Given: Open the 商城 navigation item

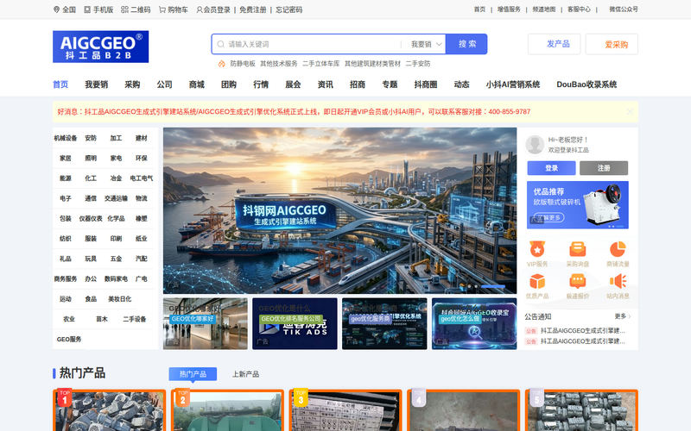Looking at the screenshot, I should [197, 84].
